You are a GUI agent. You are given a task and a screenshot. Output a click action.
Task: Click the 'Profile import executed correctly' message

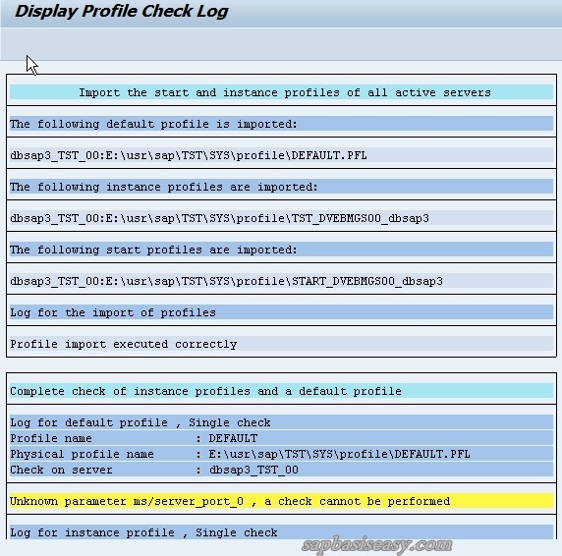[281, 344]
